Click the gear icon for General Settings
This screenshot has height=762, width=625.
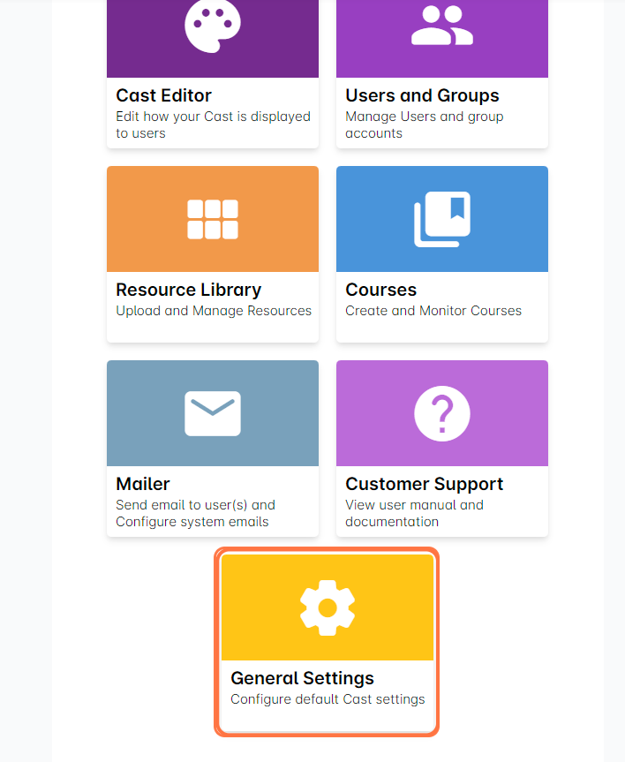[x=328, y=607]
